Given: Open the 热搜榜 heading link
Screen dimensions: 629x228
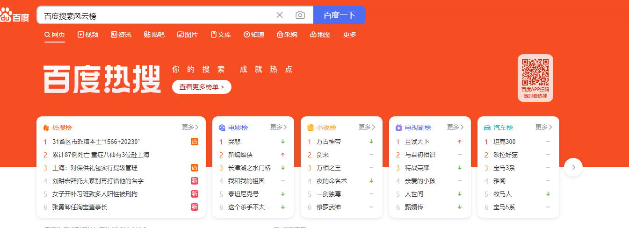Looking at the screenshot, I should pos(62,128).
